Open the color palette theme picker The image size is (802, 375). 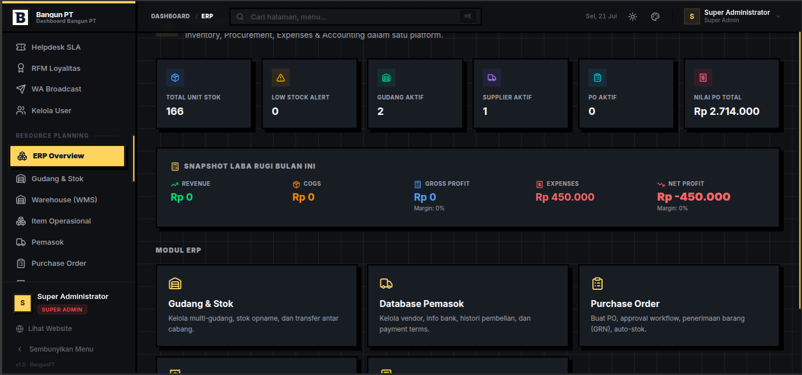pyautogui.click(x=655, y=17)
